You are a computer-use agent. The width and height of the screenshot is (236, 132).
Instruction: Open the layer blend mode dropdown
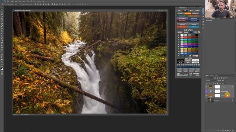point(211,81)
